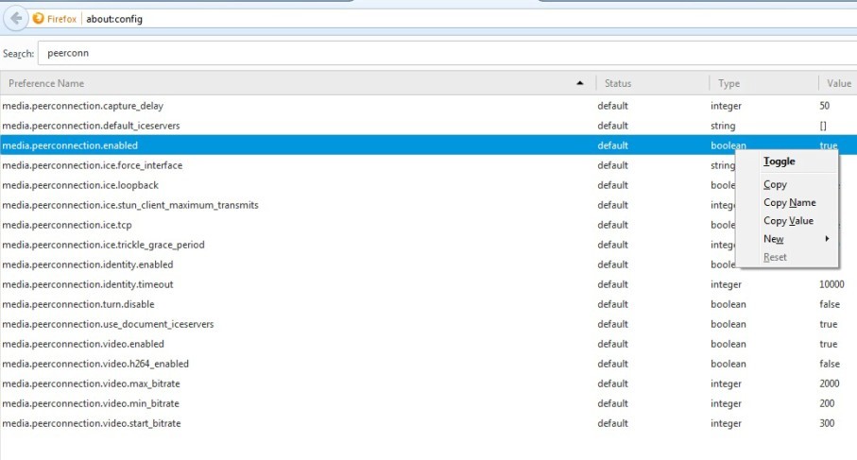Viewport: 857px width, 460px height.
Task: Select the media.peerconnection.video.max_bitrate row
Action: click(x=283, y=383)
